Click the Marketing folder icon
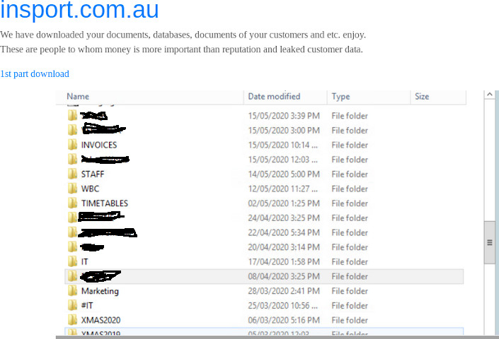 pyautogui.click(x=72, y=291)
